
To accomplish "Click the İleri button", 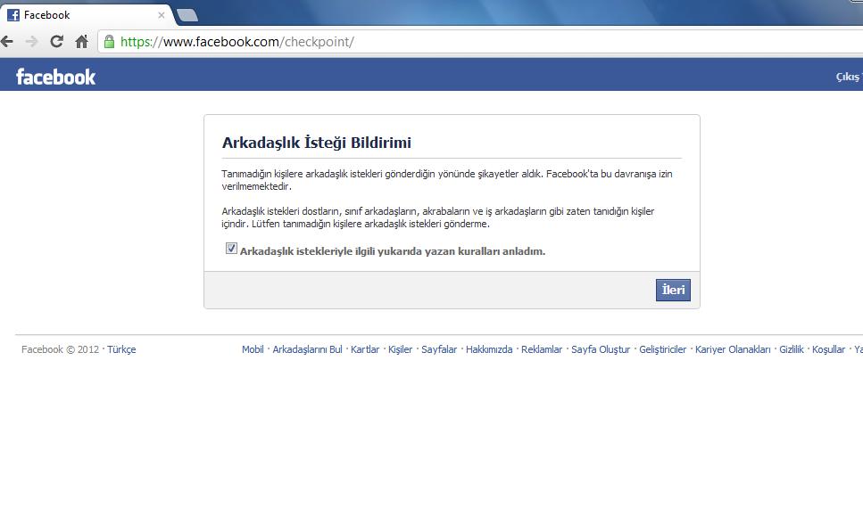I will [x=673, y=291].
